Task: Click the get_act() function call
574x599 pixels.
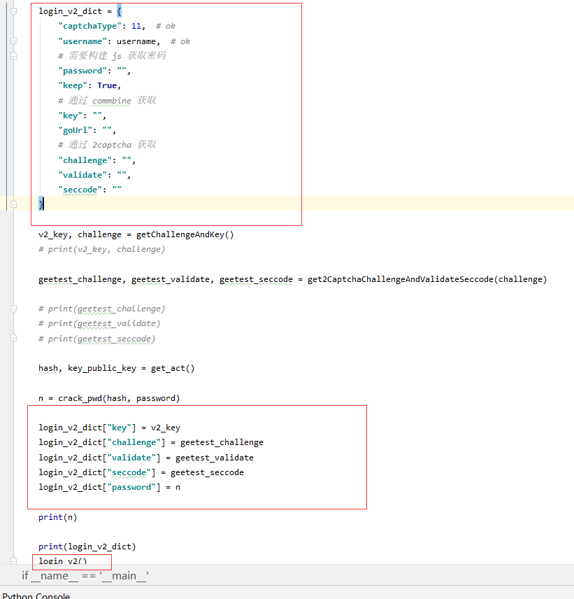Action: [x=173, y=368]
